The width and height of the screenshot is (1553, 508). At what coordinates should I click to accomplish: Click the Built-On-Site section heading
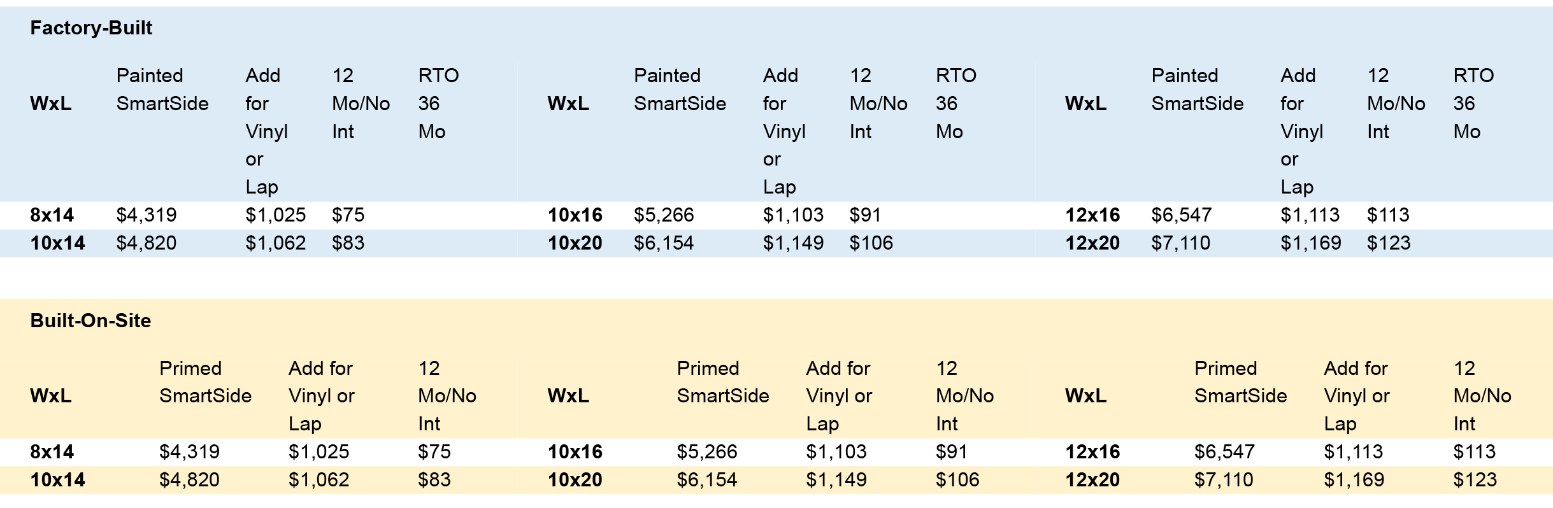[x=90, y=320]
